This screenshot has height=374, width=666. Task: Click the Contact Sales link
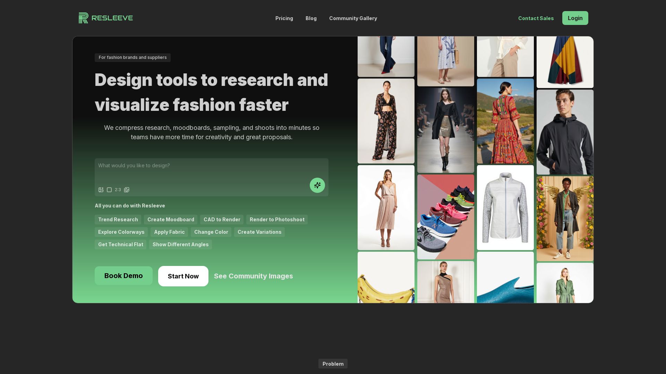click(536, 18)
